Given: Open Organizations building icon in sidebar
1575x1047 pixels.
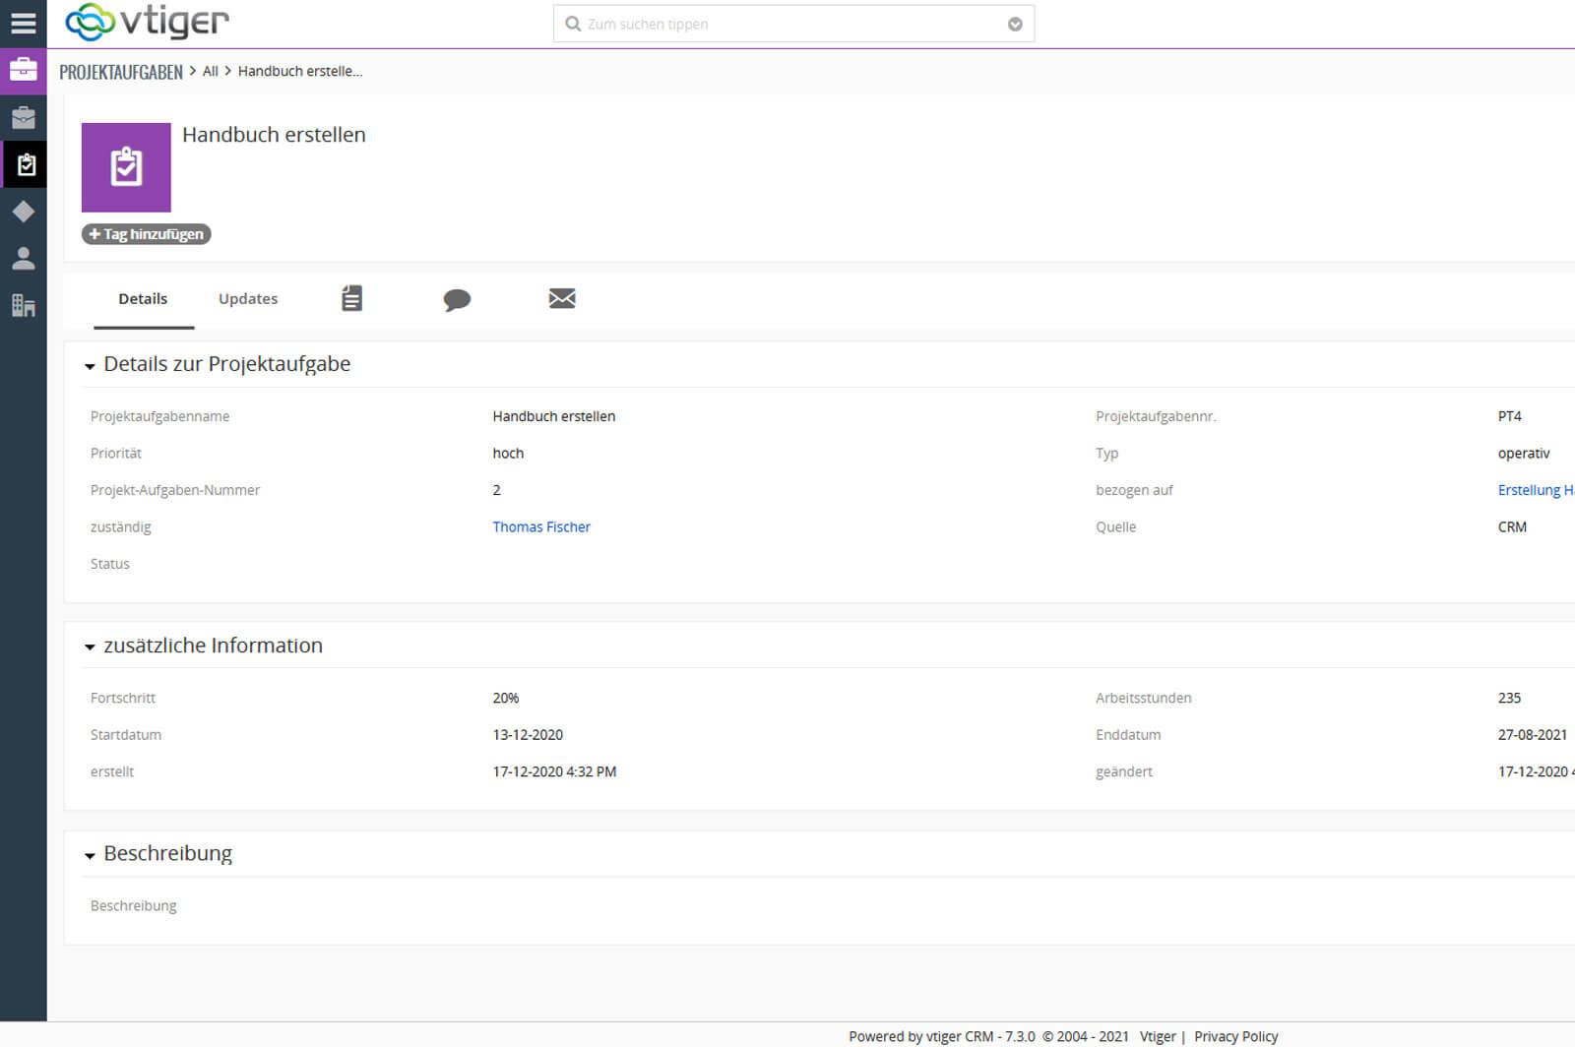Looking at the screenshot, I should click(x=23, y=306).
